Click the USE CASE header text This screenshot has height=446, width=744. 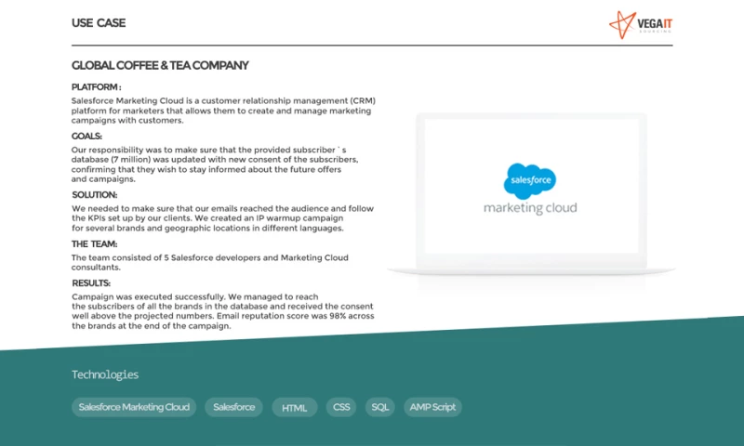pos(99,23)
